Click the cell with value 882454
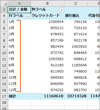The image size is (100, 110). tap(47, 47)
